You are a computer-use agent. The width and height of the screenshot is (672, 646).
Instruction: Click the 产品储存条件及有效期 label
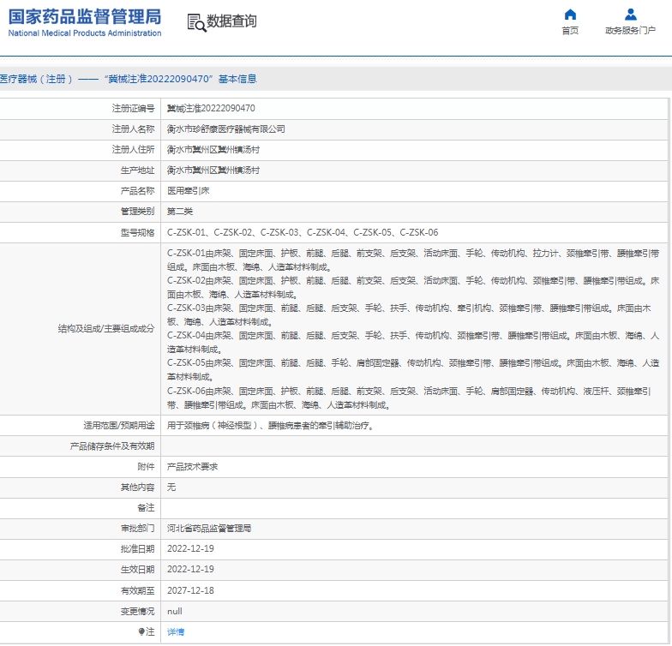(x=112, y=446)
